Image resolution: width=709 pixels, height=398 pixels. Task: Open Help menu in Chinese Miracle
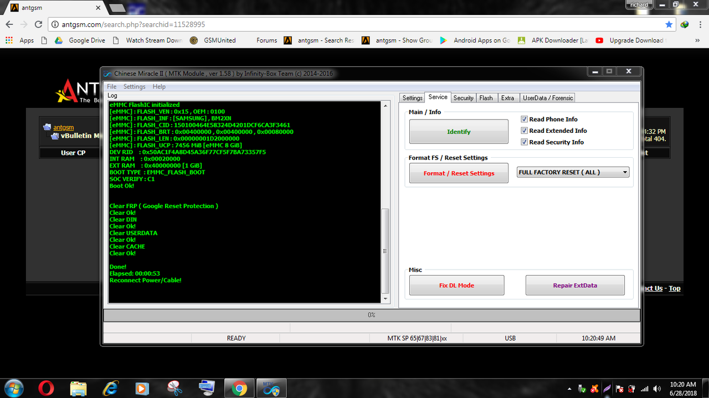coord(159,86)
